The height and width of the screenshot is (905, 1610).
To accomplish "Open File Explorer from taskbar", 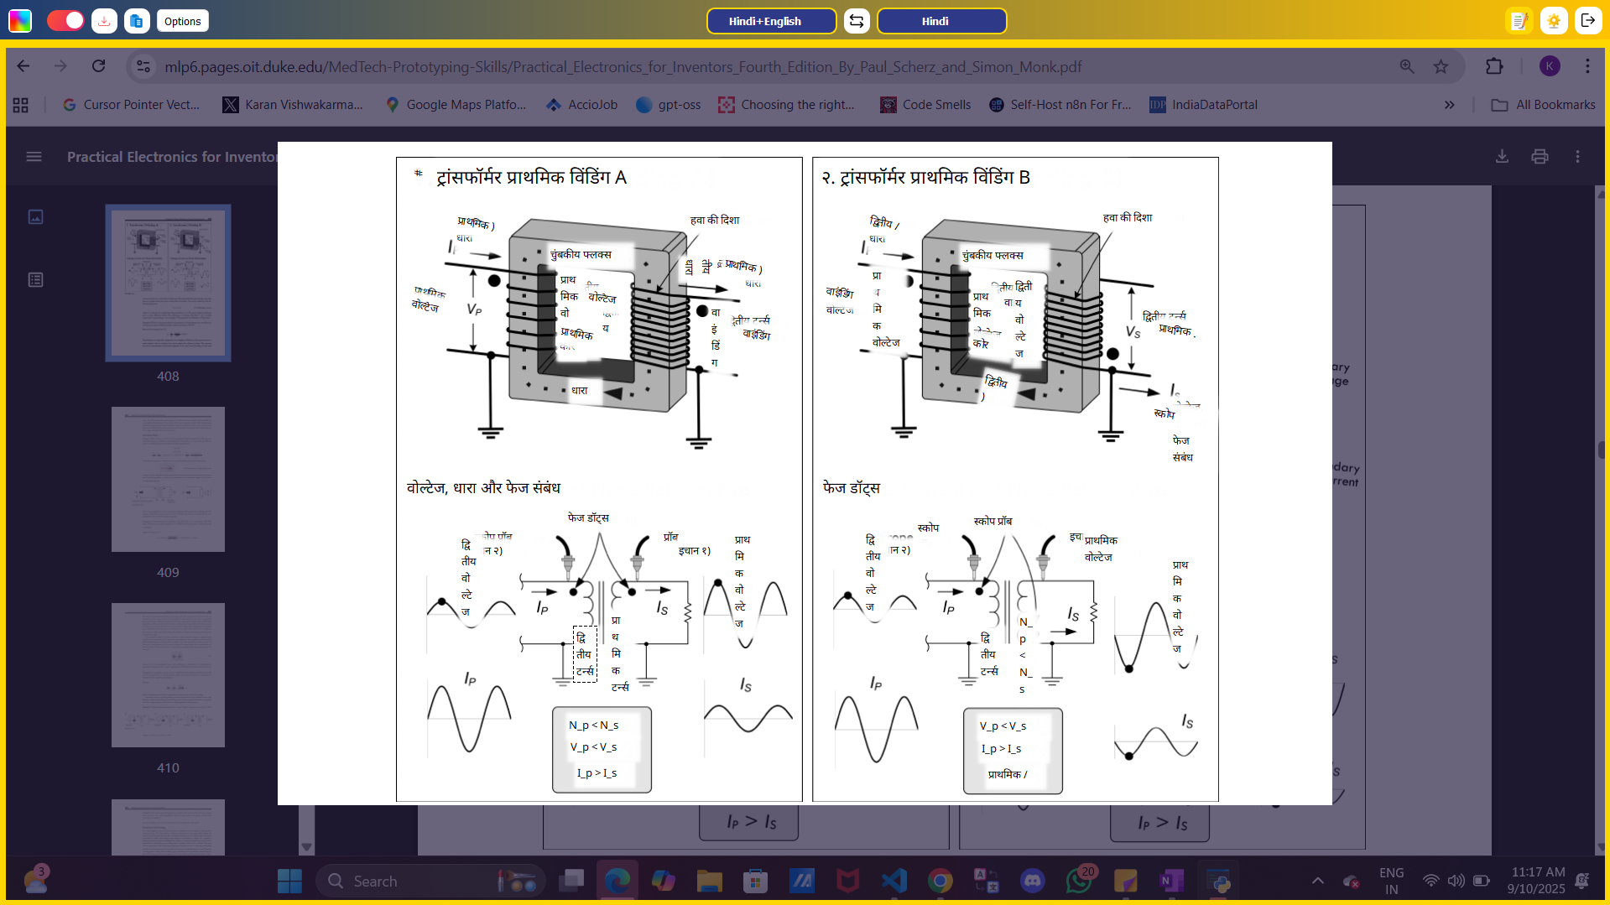I will point(709,881).
